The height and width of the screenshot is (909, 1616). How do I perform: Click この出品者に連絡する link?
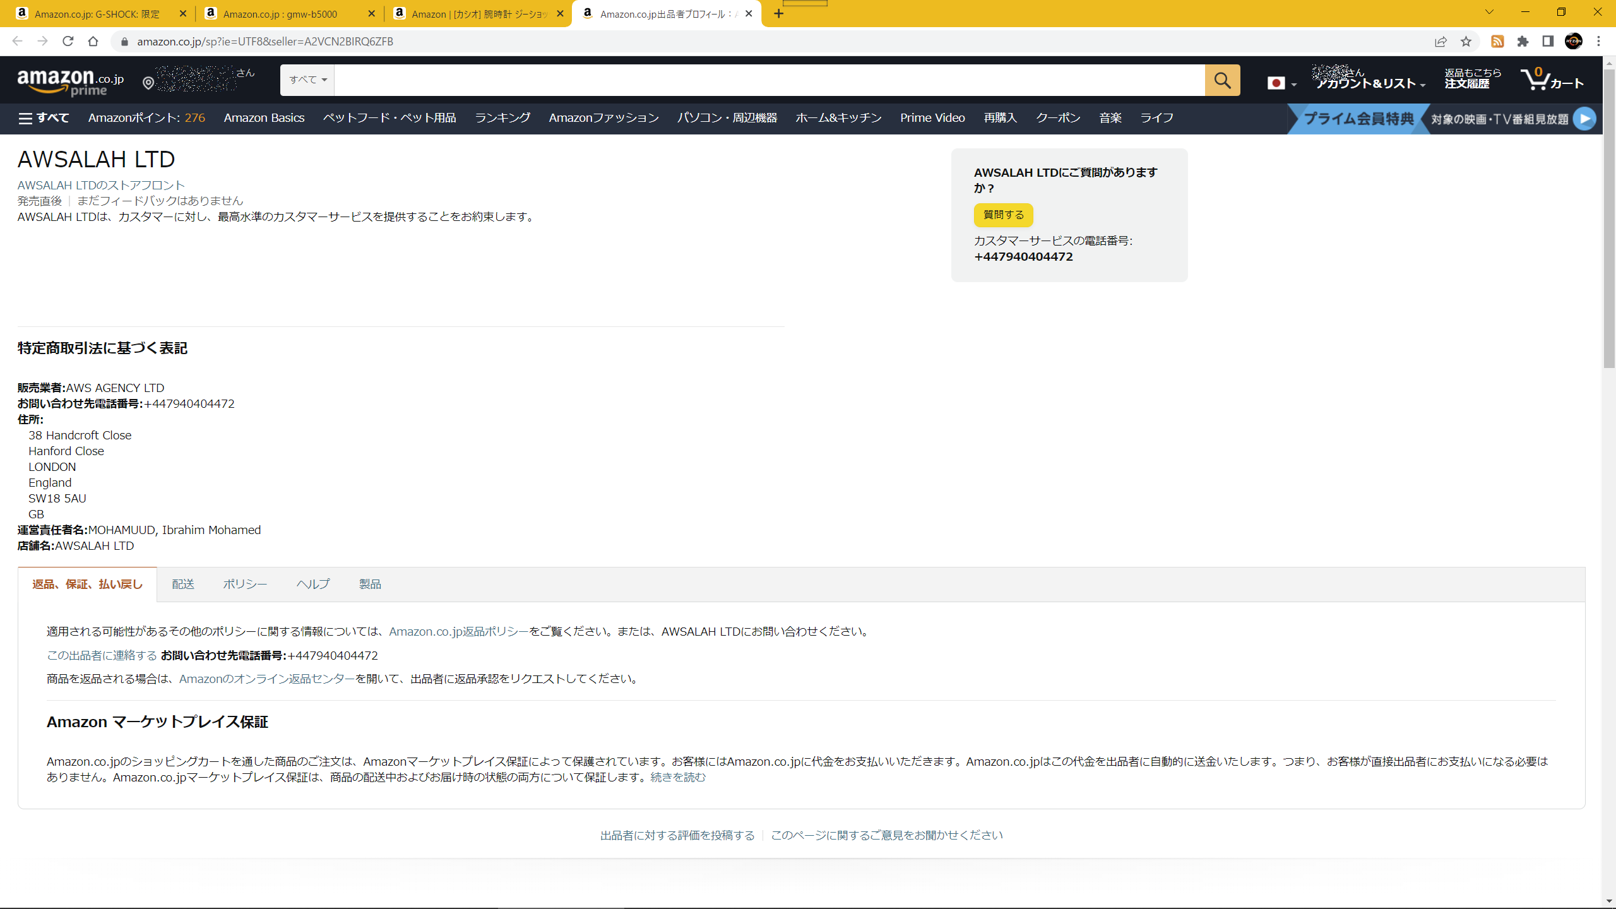(102, 656)
